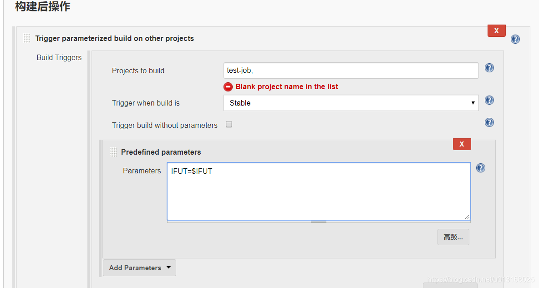Image resolution: width=539 pixels, height=288 pixels.
Task: Click the Trigger build without parameters label
Action: coord(165,125)
